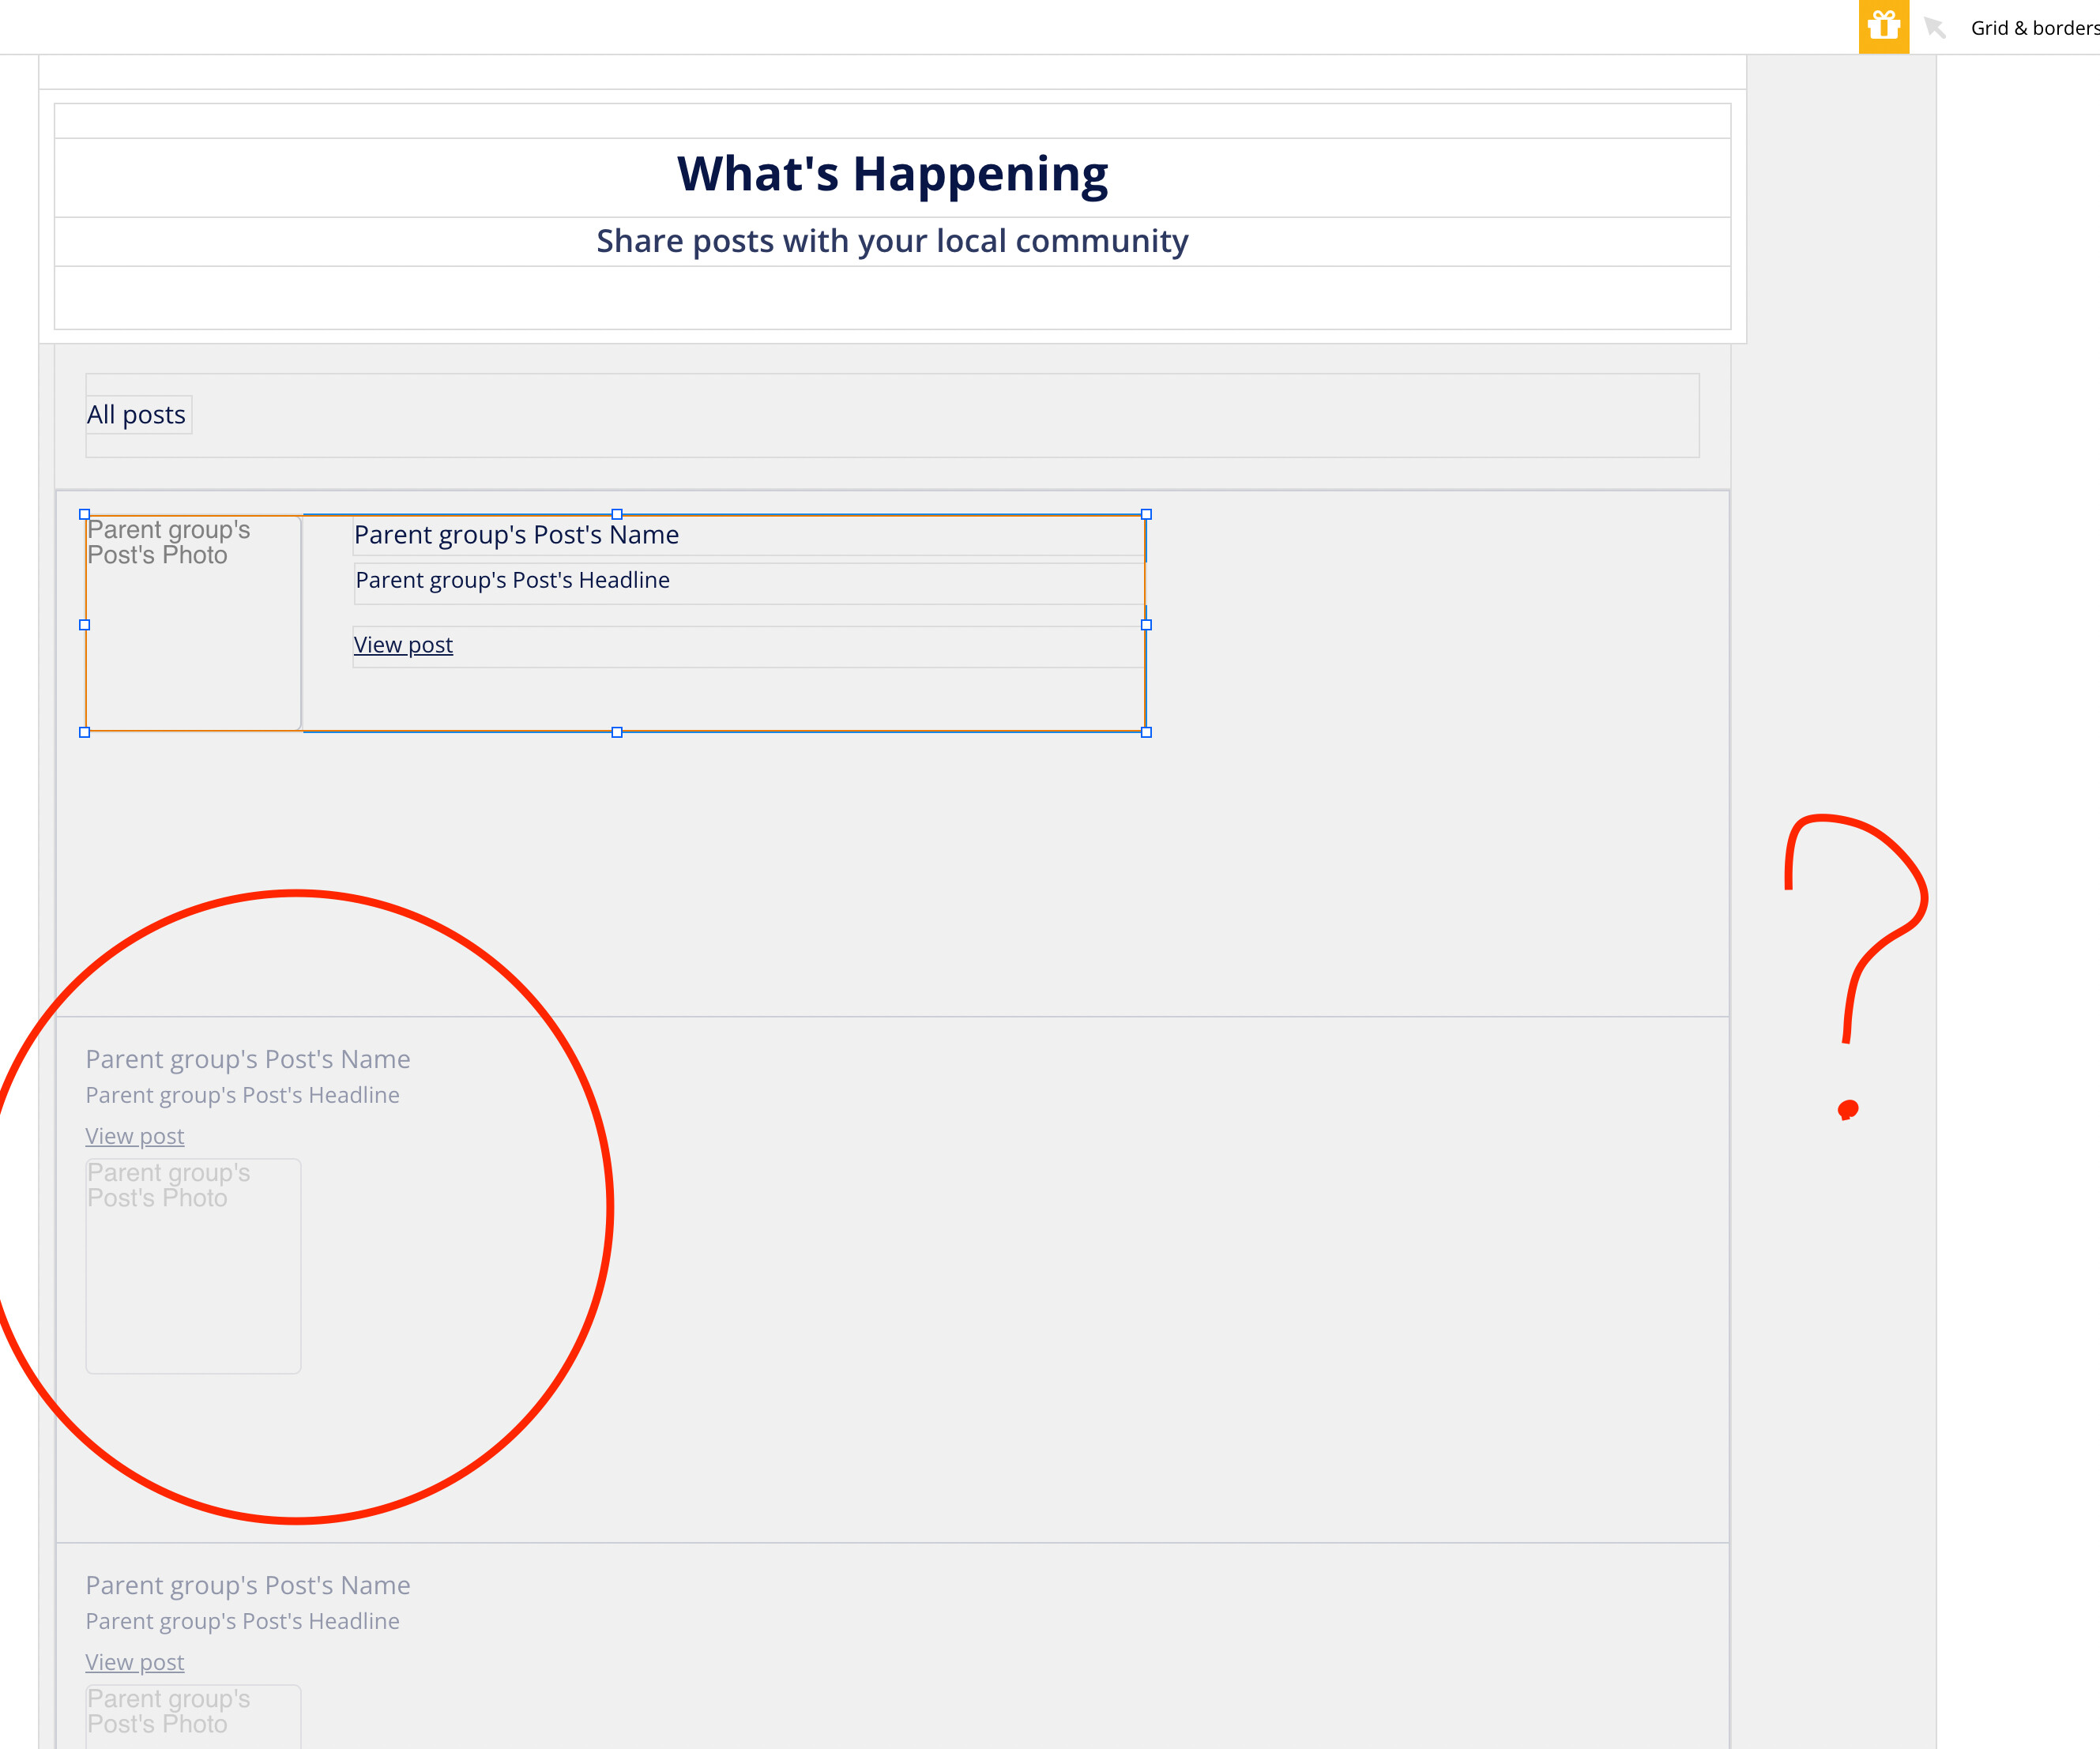Click the View post link in first cell

point(403,645)
